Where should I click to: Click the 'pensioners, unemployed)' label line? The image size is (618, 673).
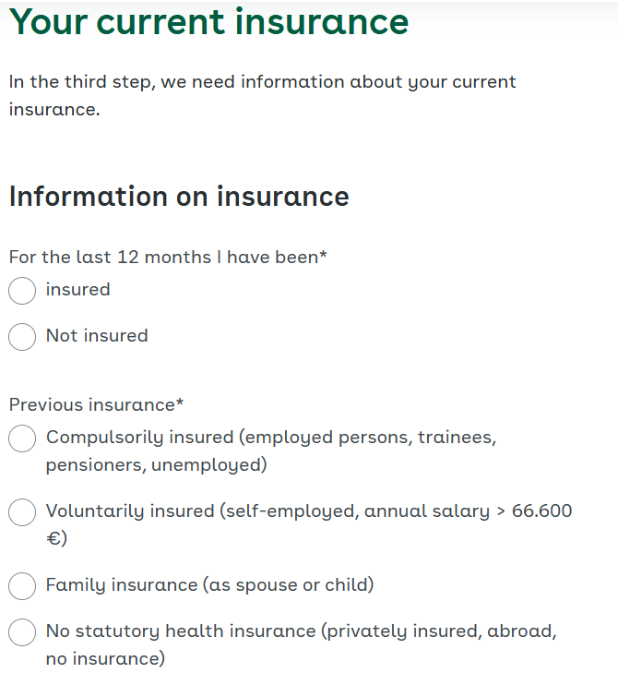(x=157, y=465)
